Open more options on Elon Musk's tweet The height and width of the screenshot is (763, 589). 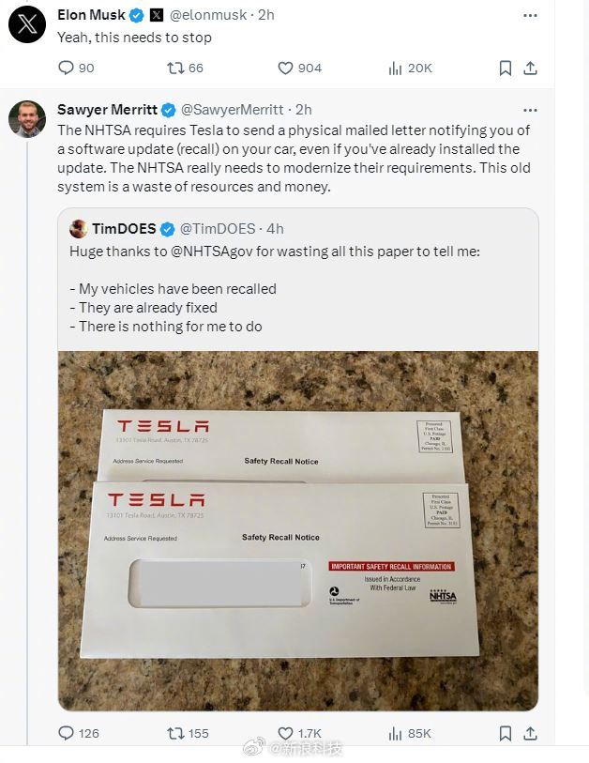[530, 16]
